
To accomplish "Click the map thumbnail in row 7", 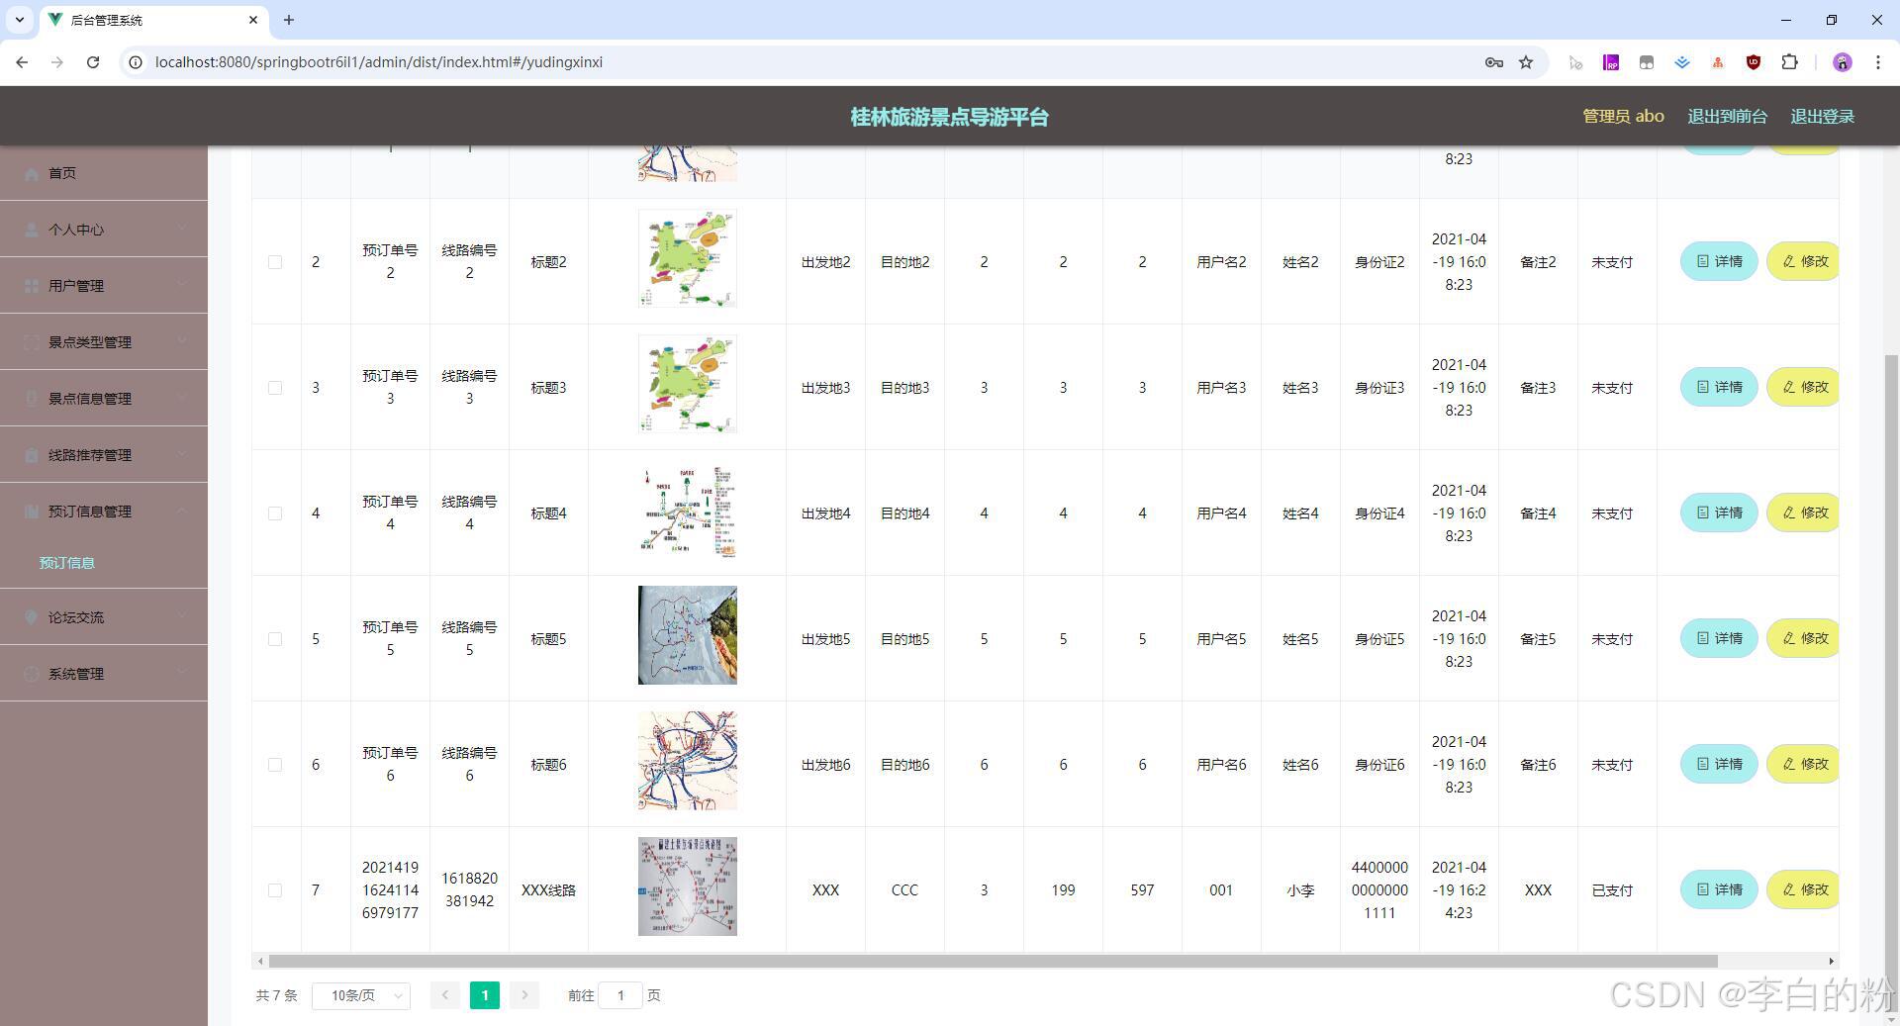I will coord(688,886).
